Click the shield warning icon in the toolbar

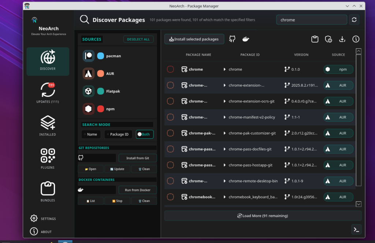(x=328, y=39)
